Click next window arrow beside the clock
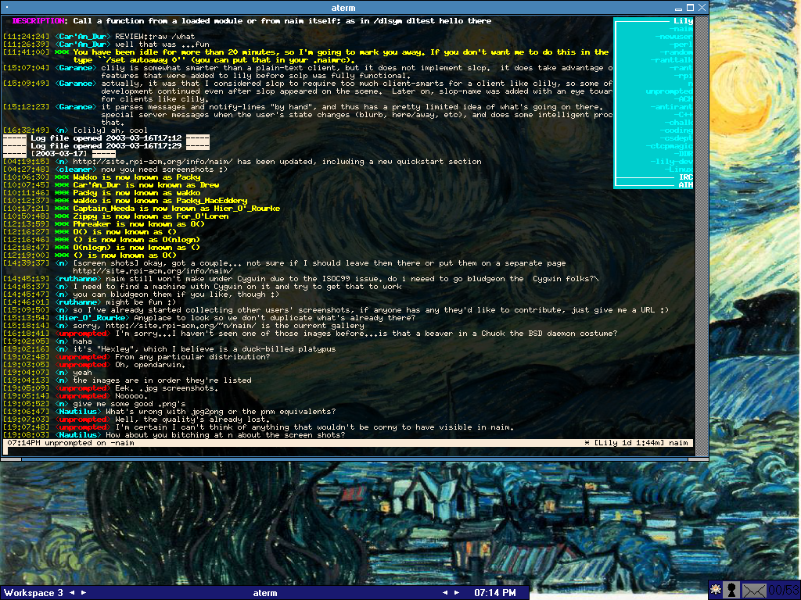Viewport: 801px width, 600px height. click(x=456, y=593)
